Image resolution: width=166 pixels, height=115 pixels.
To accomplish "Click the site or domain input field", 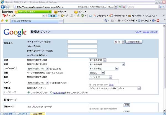I will (104, 81).
